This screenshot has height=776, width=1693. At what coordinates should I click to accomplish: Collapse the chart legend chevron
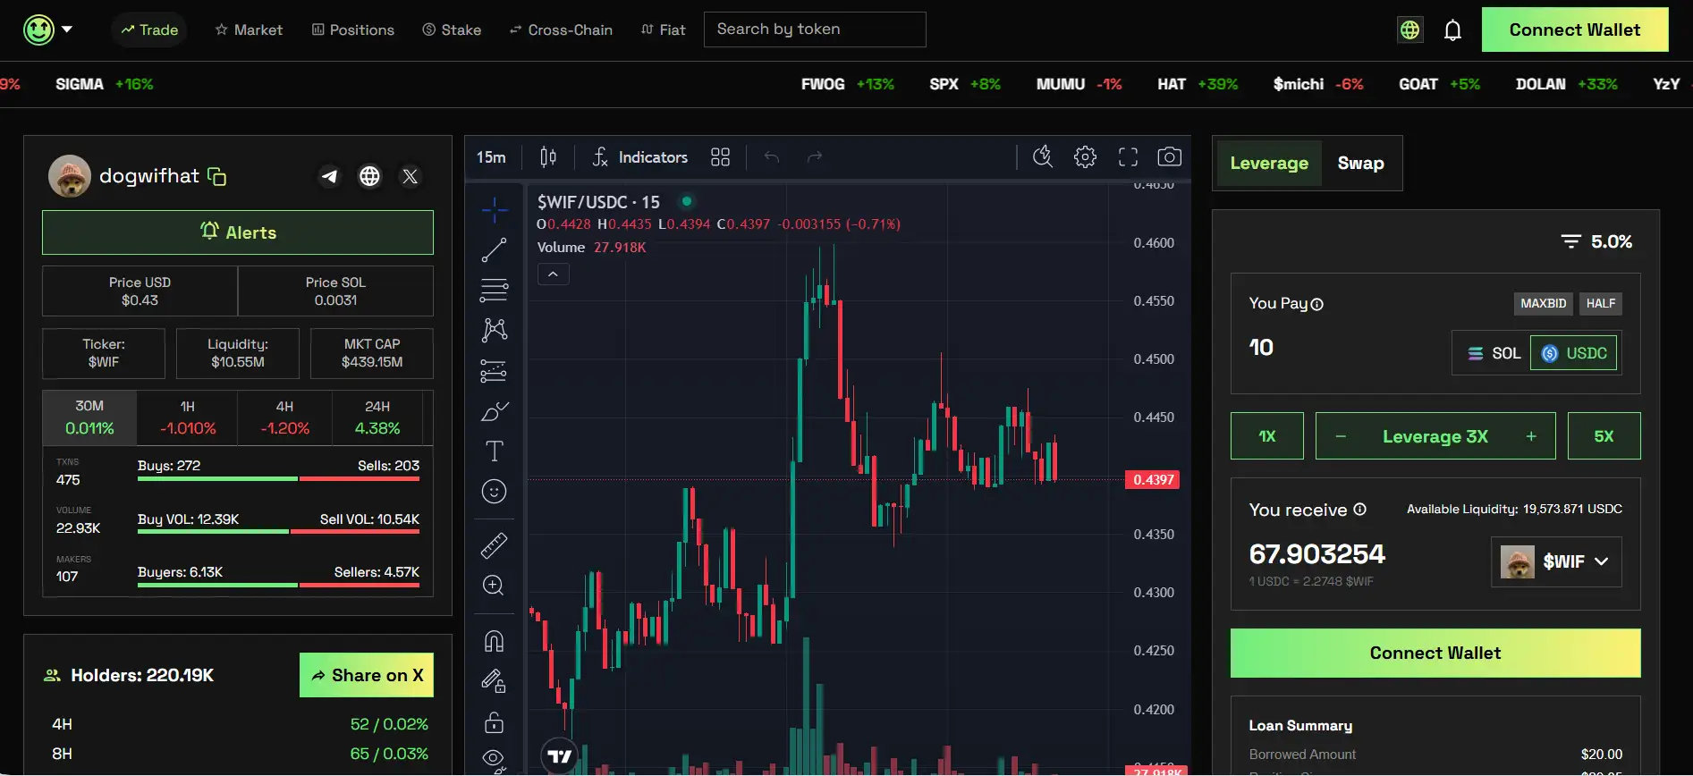point(553,274)
